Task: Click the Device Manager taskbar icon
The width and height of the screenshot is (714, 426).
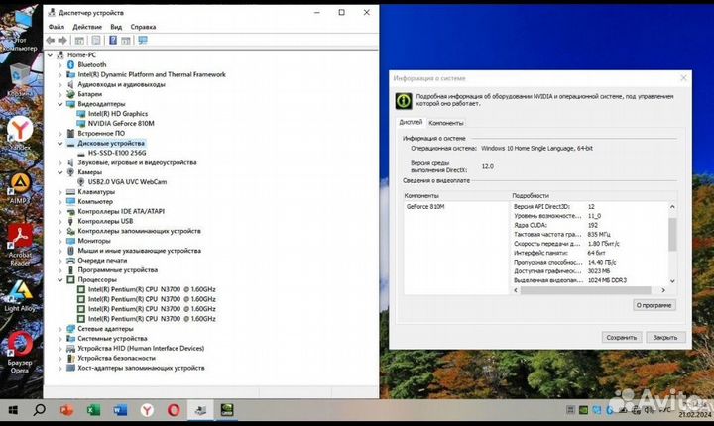Action: [x=200, y=410]
